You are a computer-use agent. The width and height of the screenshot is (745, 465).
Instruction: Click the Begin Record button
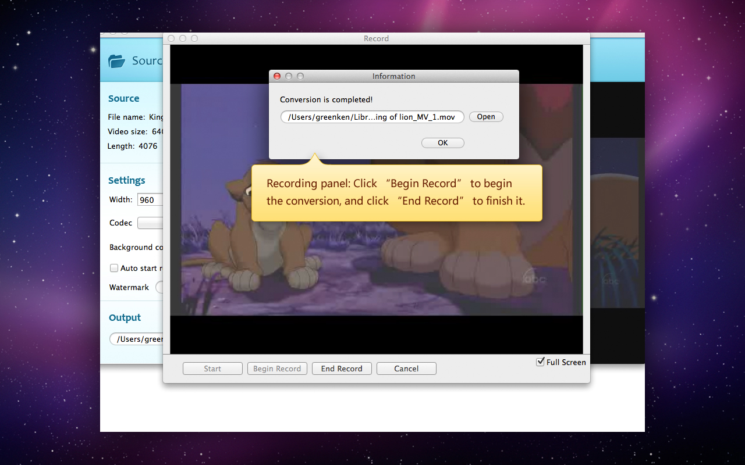277,369
